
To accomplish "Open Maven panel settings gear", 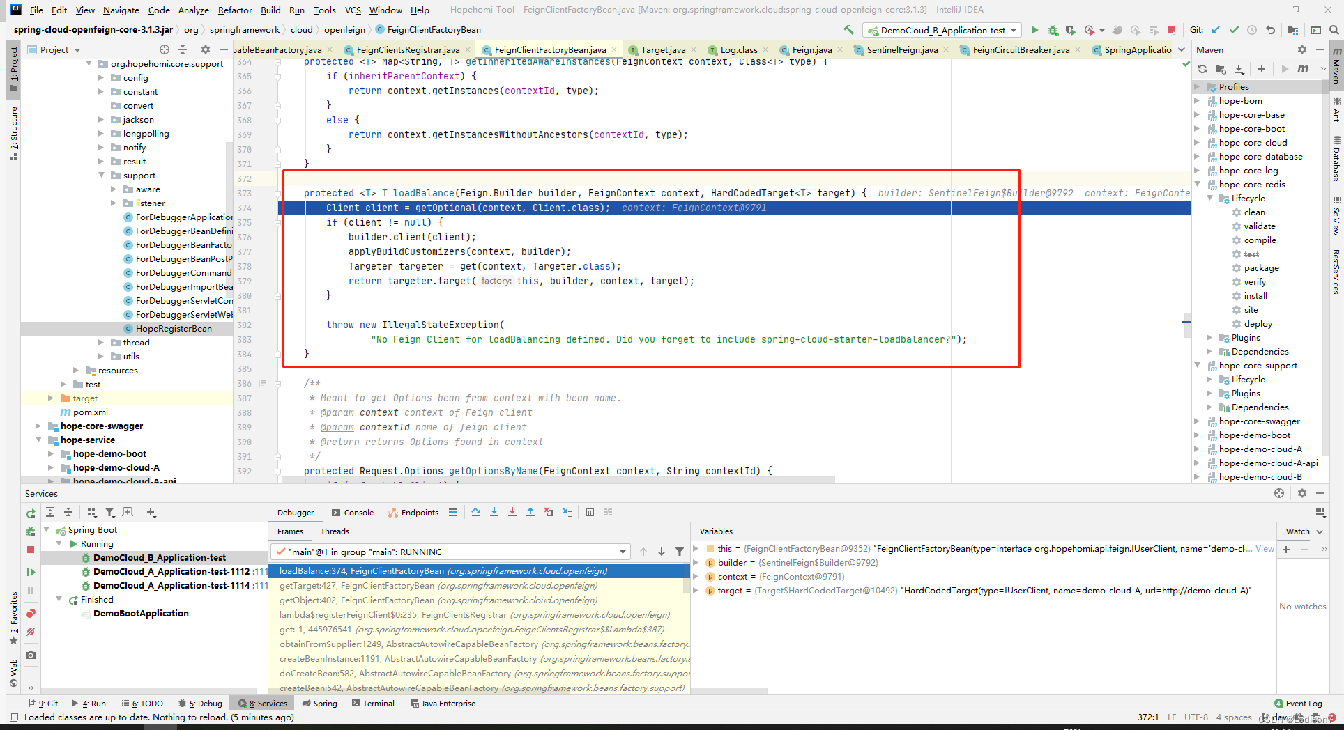I will (1301, 49).
